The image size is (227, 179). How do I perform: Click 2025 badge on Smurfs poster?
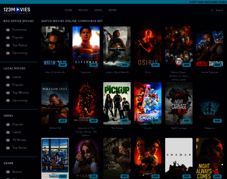(x=156, y=121)
